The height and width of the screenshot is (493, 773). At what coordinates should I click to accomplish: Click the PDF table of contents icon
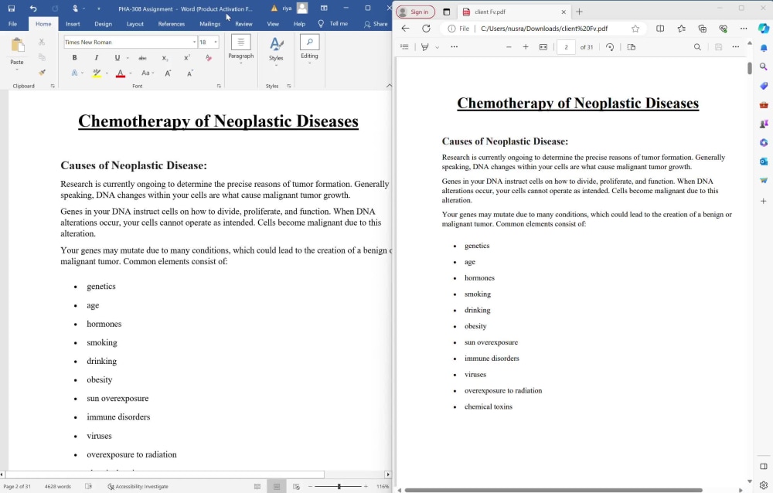point(405,47)
